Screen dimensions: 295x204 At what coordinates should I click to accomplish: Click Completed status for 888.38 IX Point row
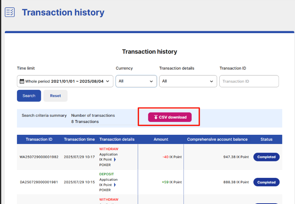pos(267,182)
